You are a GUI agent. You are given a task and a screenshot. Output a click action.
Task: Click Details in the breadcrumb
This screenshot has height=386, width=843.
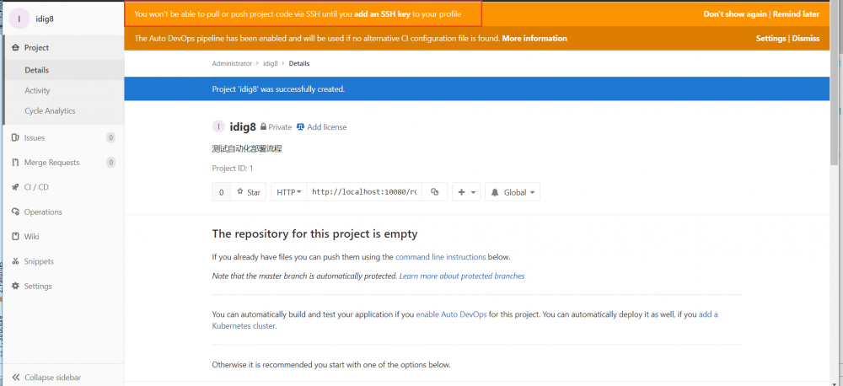point(299,63)
